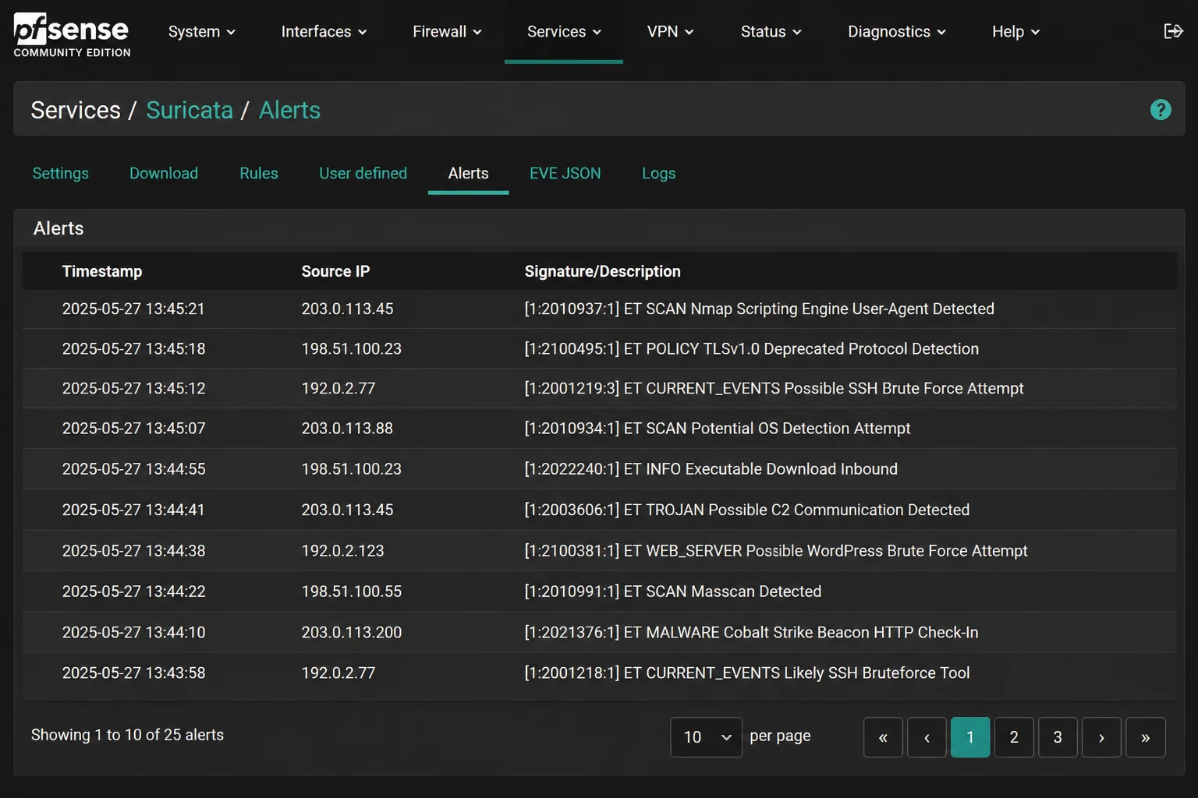Click timestamp 2025-05-27 13:45:21

click(133, 309)
